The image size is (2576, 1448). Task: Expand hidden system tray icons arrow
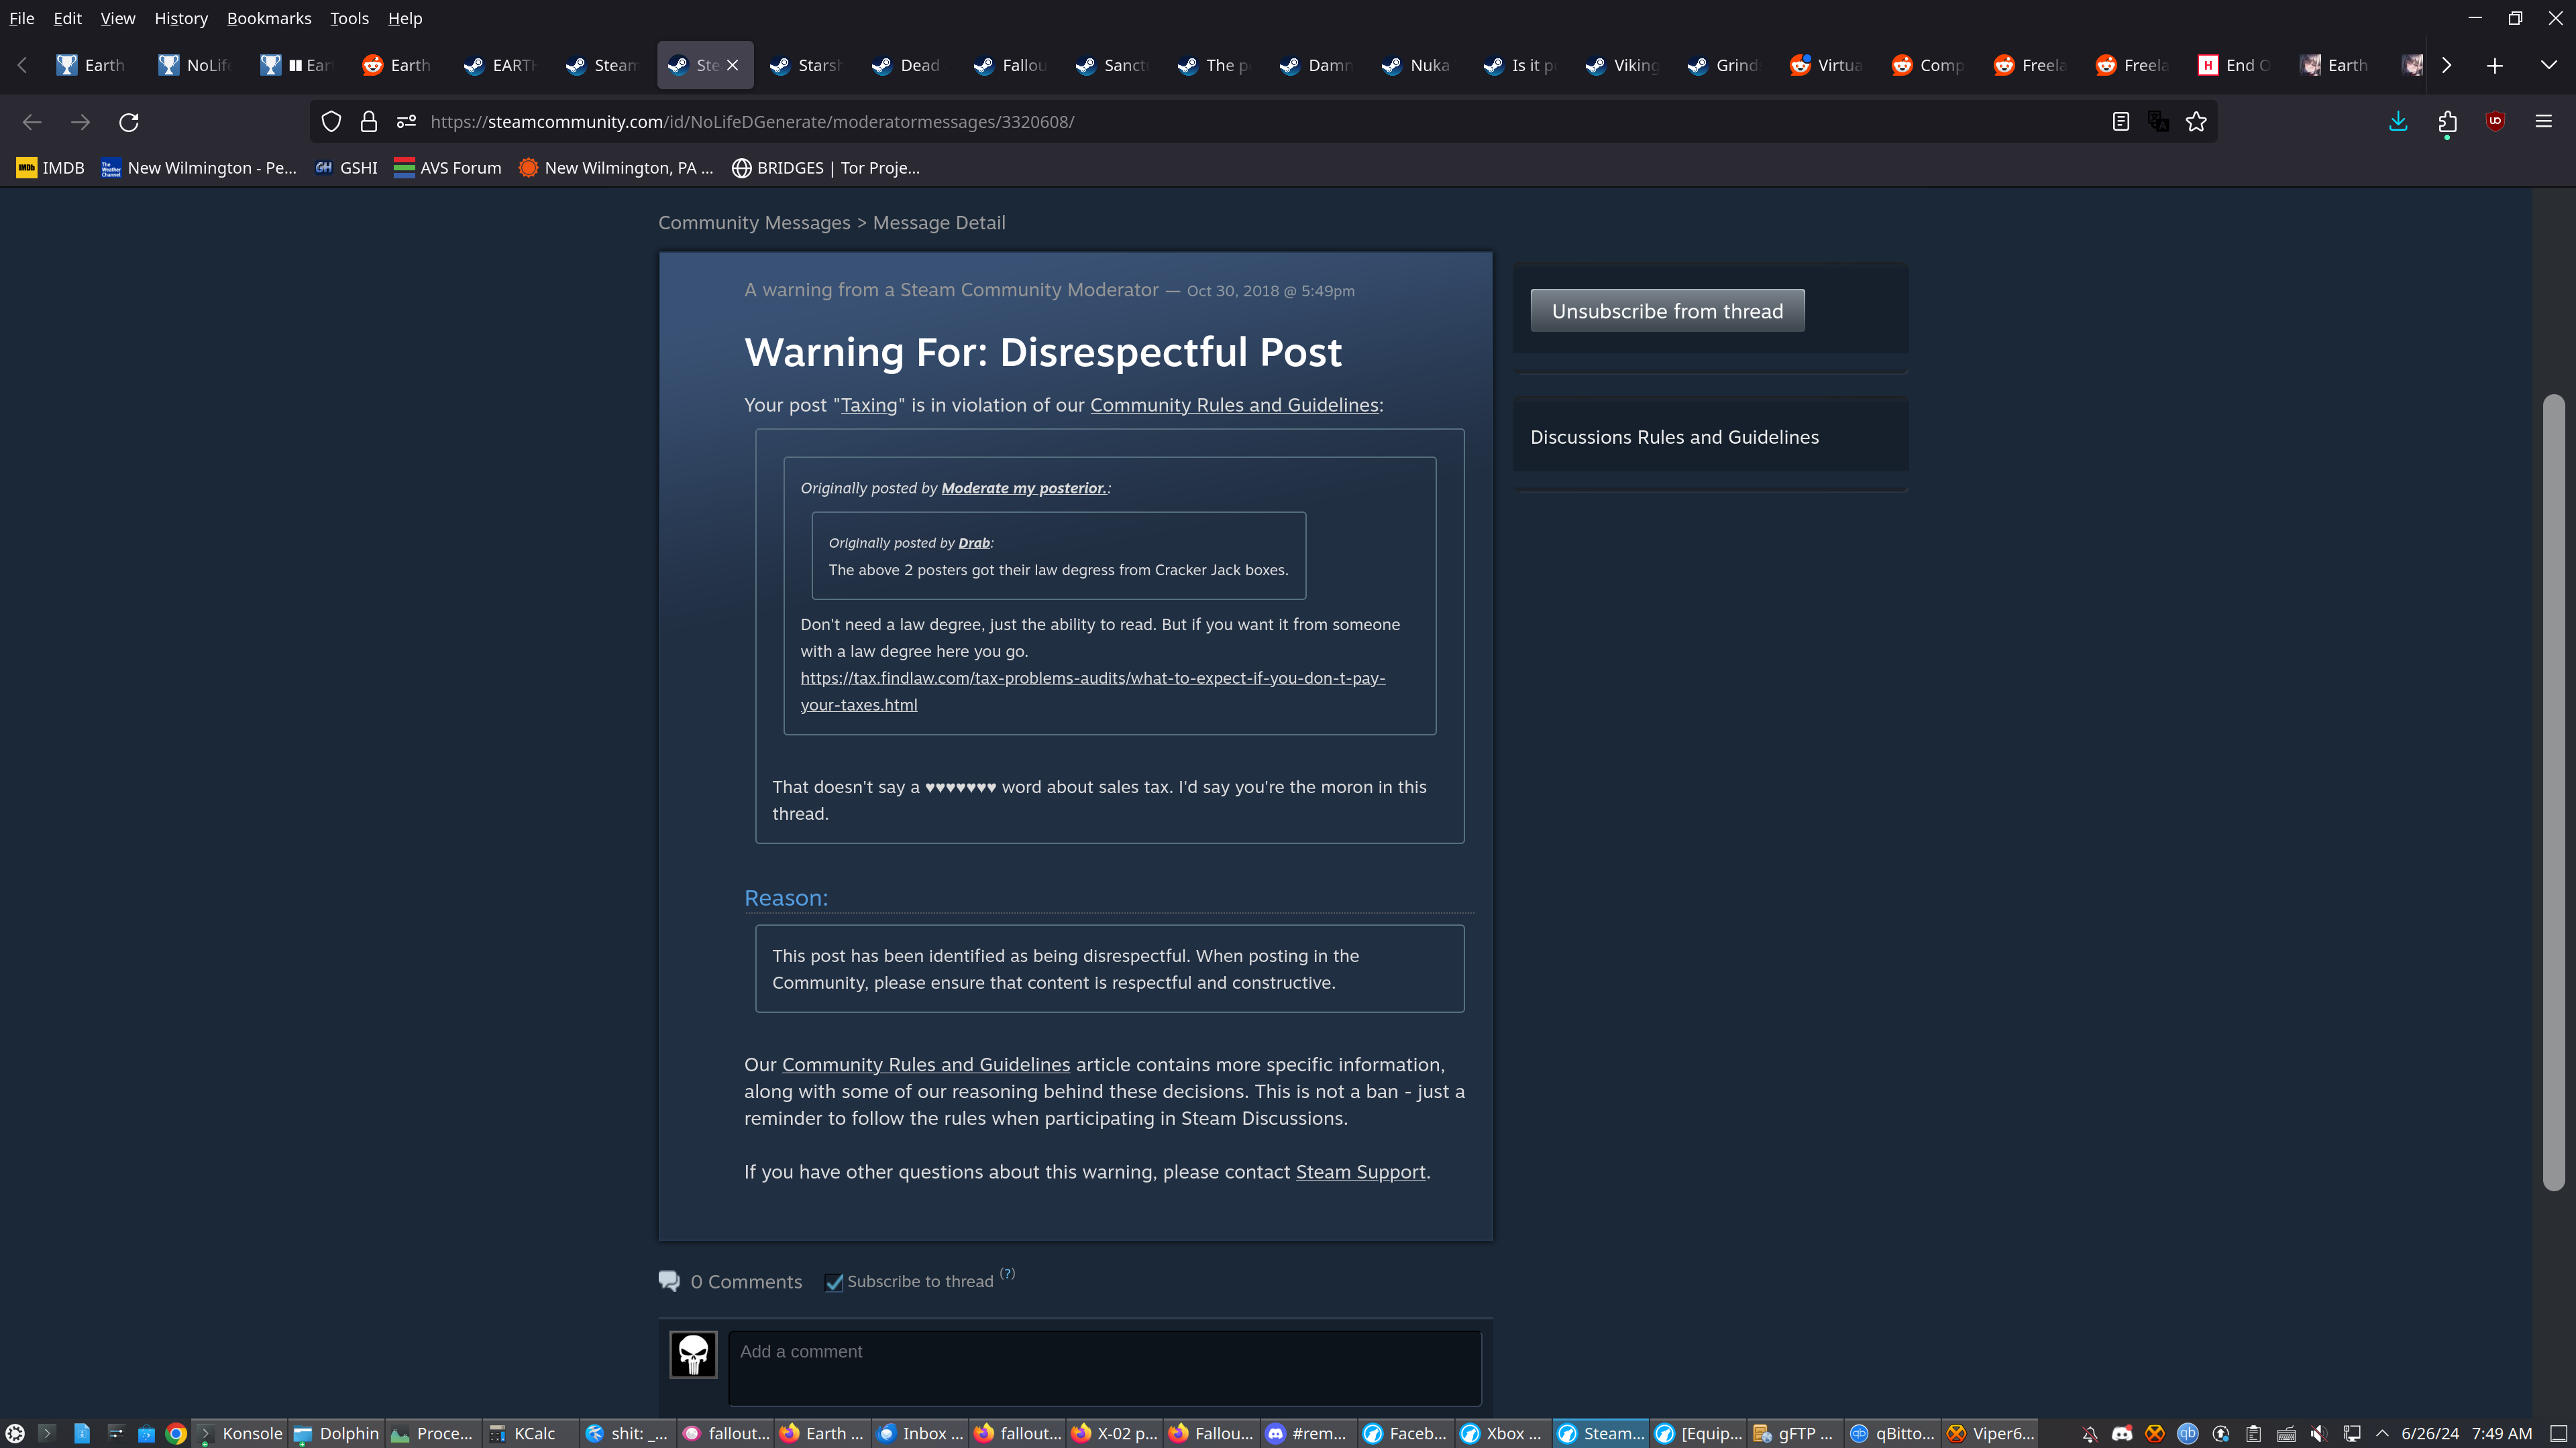click(2383, 1433)
